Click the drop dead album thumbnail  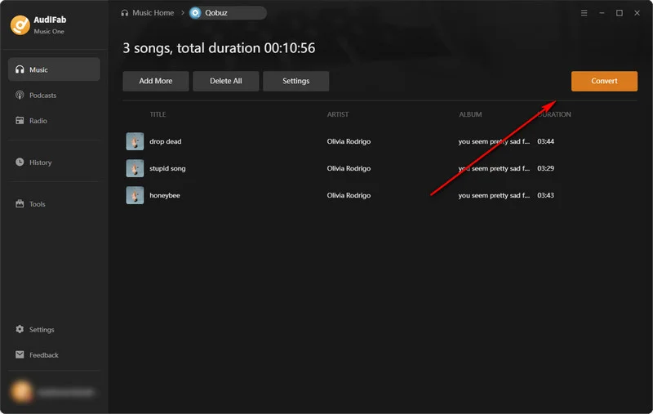(135, 141)
